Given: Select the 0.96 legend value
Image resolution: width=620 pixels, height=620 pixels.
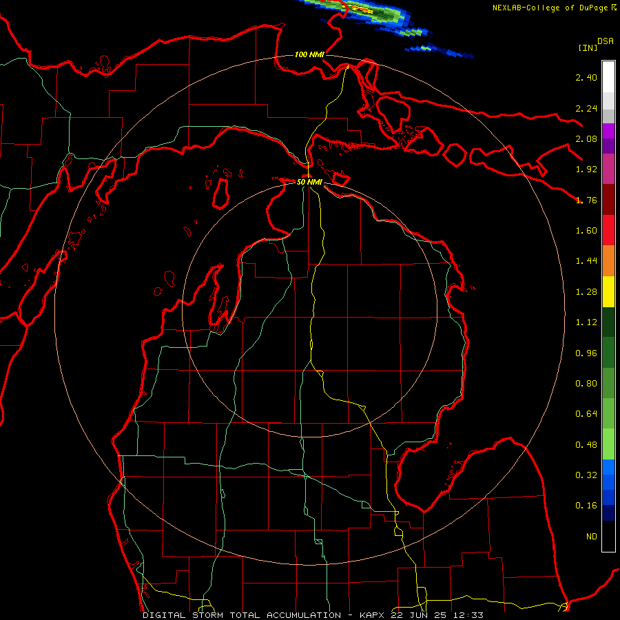Looking at the screenshot, I should point(586,353).
